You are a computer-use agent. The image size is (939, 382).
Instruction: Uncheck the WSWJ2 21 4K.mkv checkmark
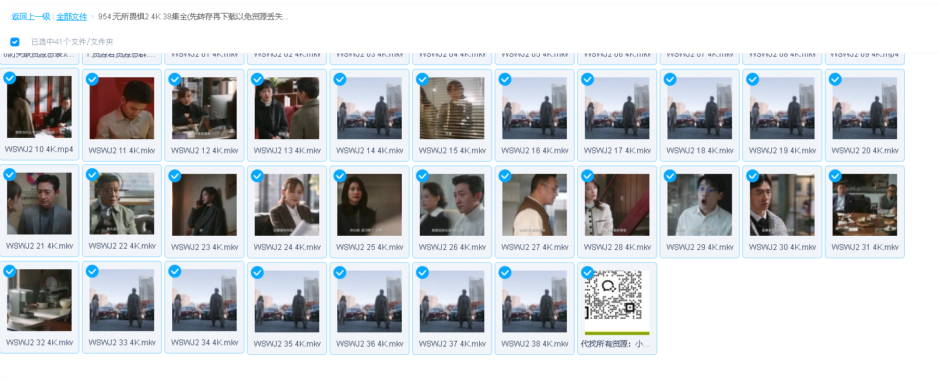[10, 175]
